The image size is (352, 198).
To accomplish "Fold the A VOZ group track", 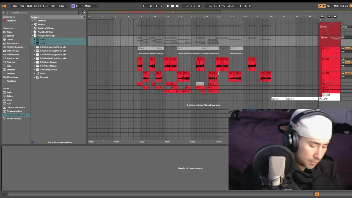I will [x=321, y=27].
